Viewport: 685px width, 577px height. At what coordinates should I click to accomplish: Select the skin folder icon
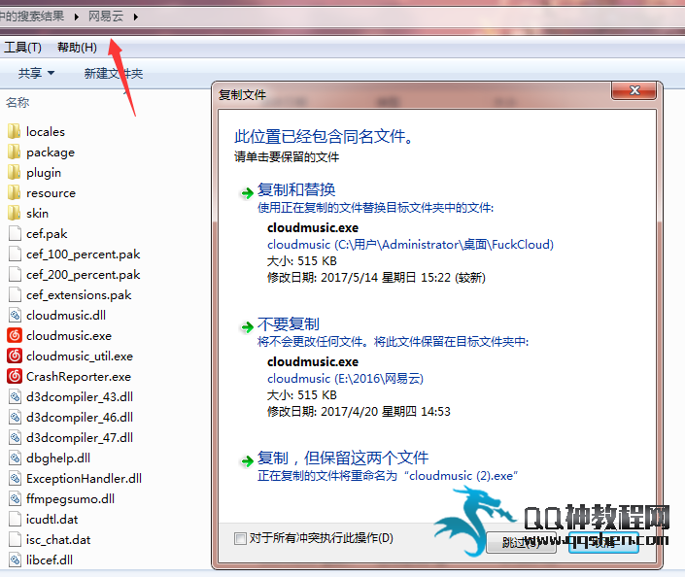14,213
